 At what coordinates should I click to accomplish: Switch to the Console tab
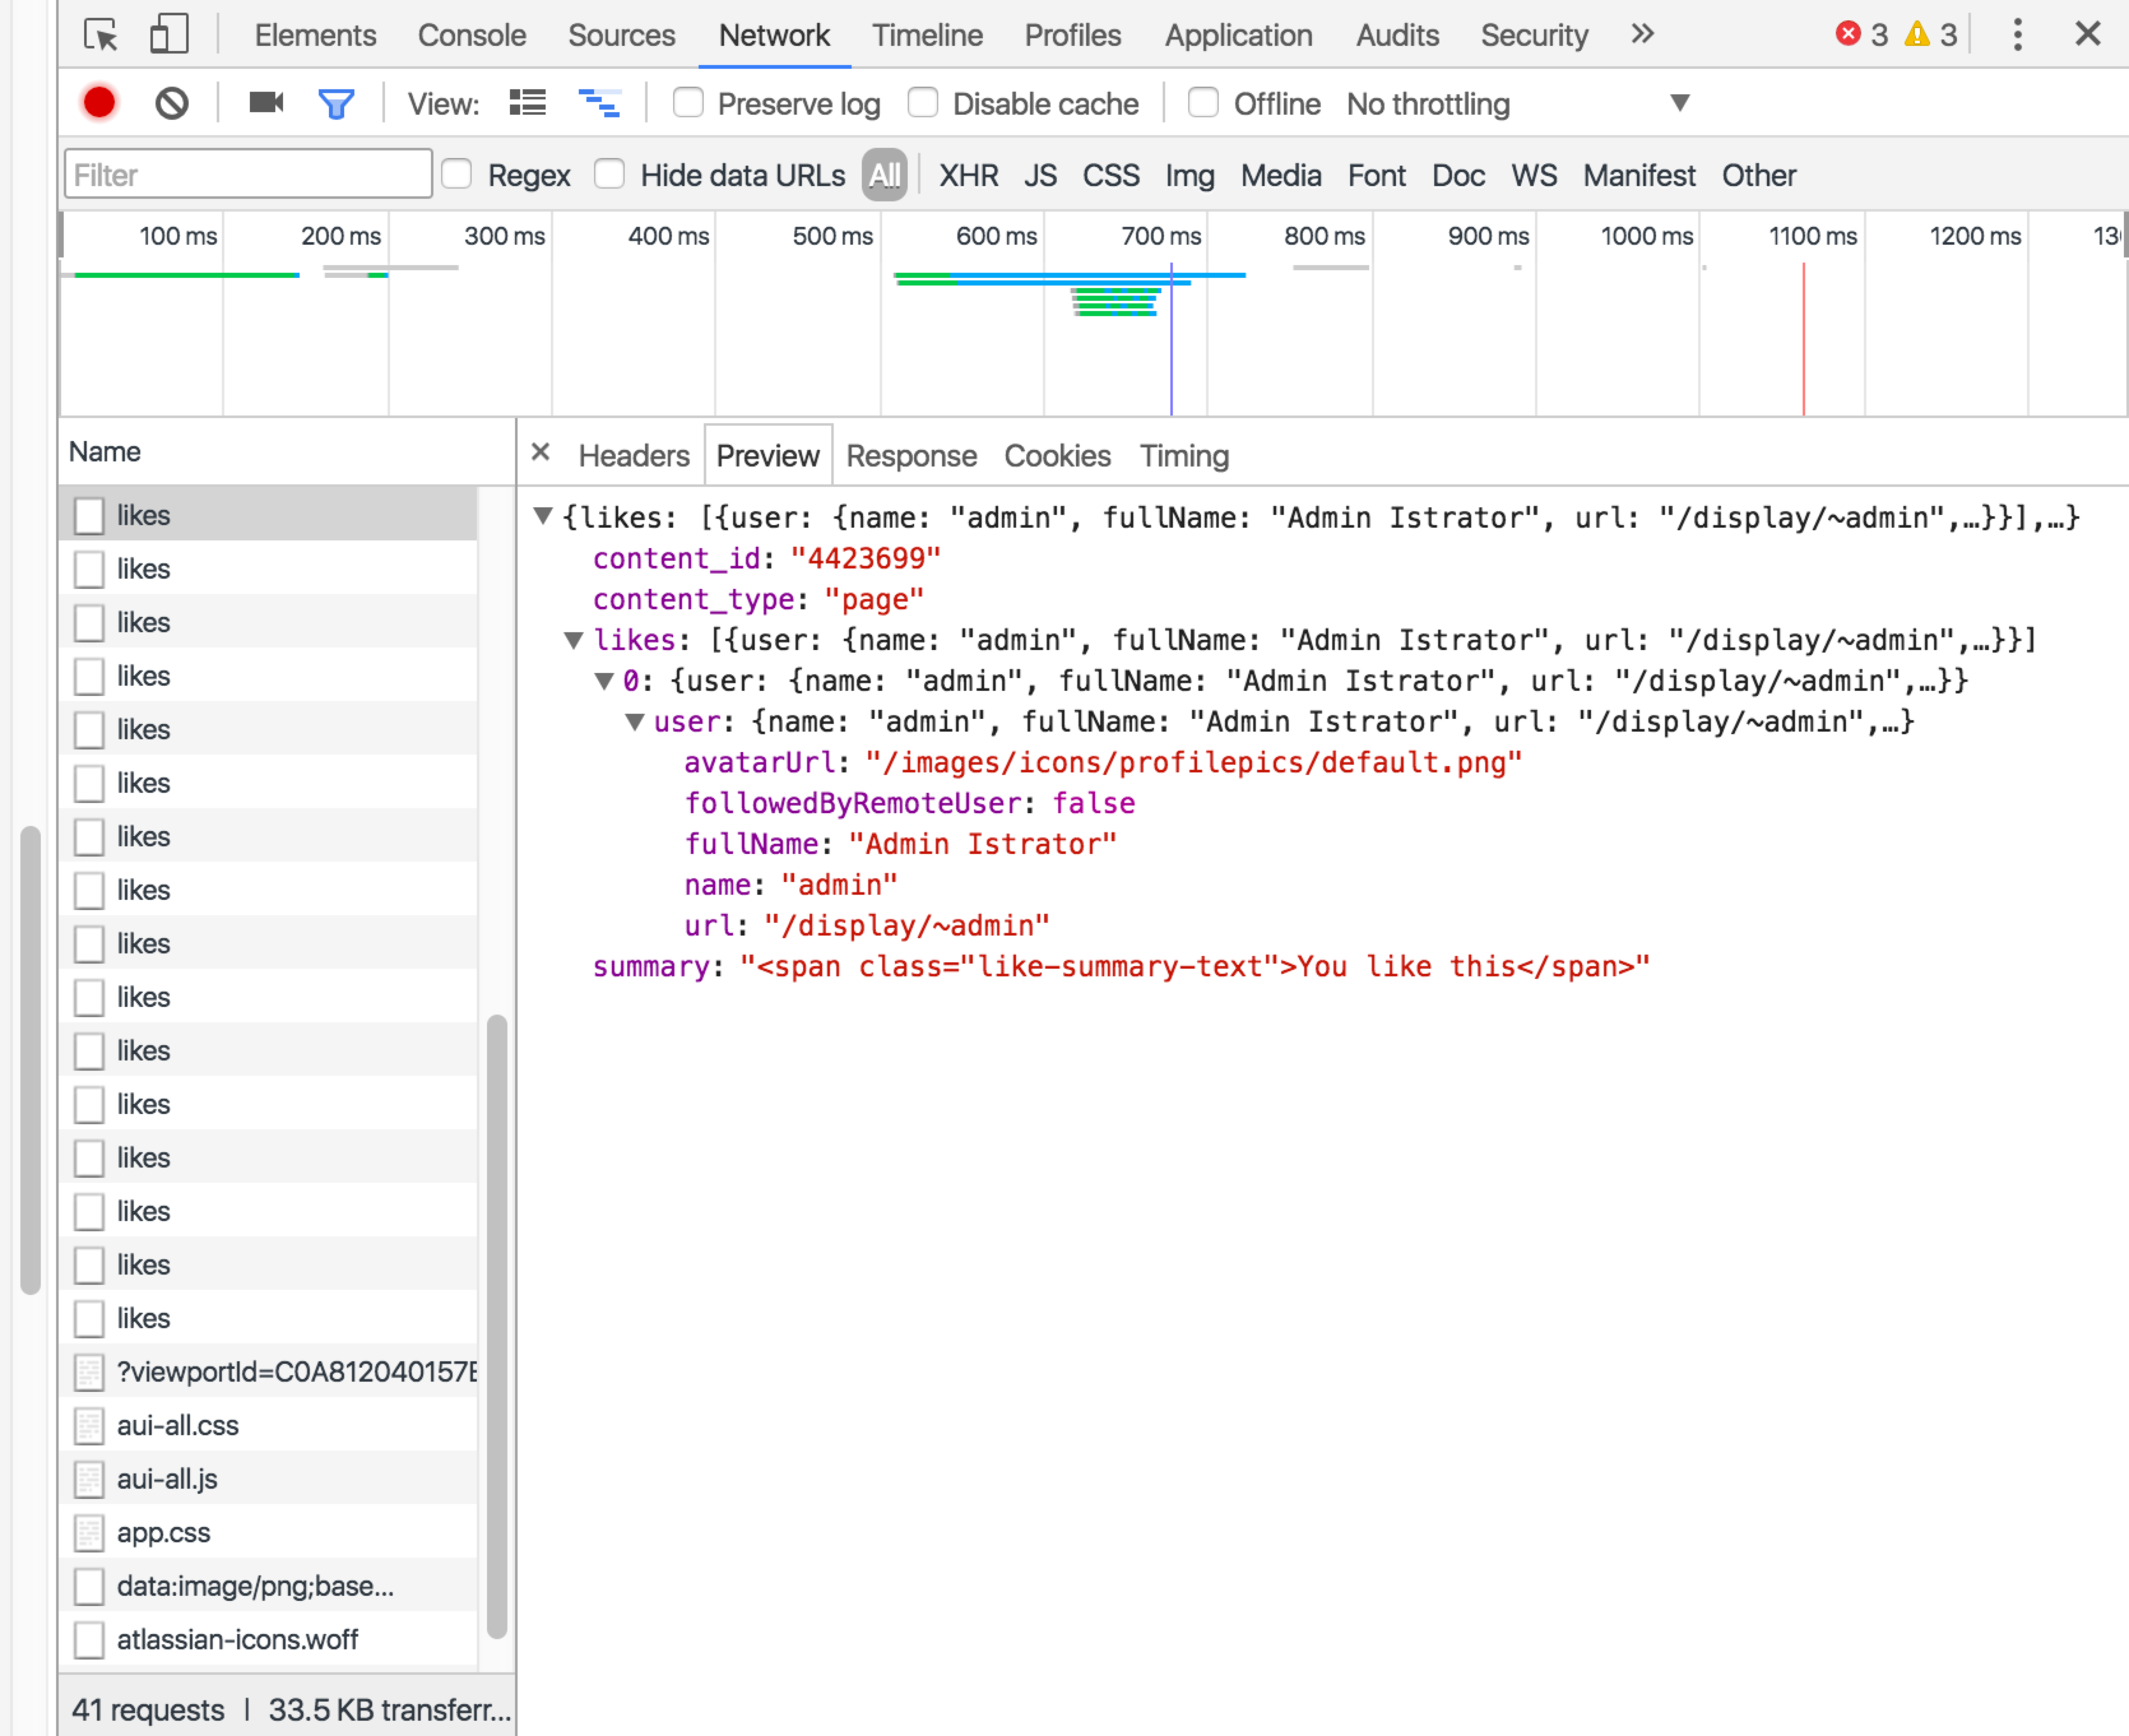(471, 35)
